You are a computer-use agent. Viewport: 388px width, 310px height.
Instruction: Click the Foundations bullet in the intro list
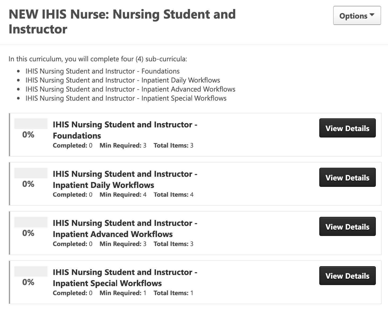click(102, 71)
